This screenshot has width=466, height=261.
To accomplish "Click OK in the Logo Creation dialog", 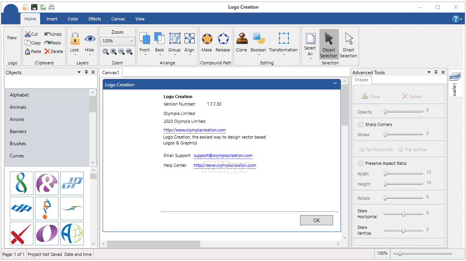I will (x=317, y=220).
